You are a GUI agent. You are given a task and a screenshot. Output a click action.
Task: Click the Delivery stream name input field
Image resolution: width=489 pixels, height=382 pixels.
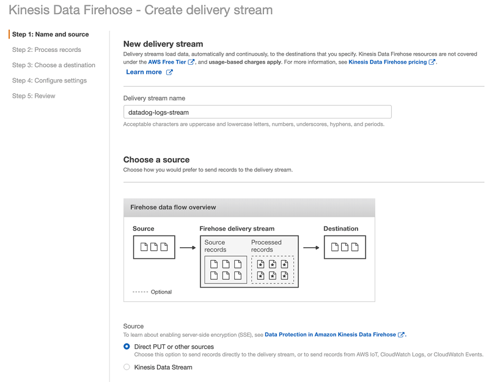(x=257, y=112)
